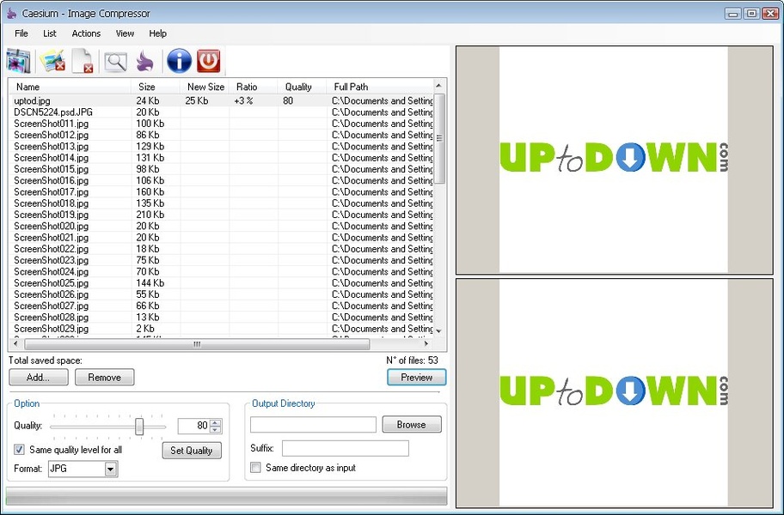The height and width of the screenshot is (515, 784).
Task: Sort by the Ratio column header
Action: (x=254, y=87)
